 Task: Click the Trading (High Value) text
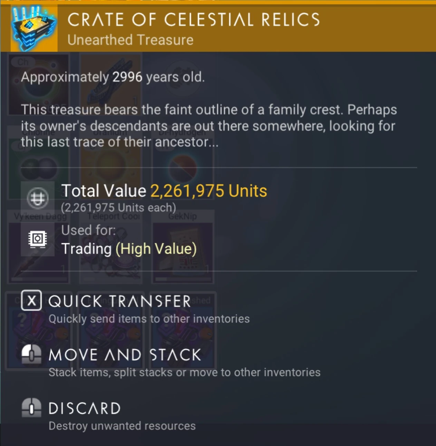coord(129,249)
